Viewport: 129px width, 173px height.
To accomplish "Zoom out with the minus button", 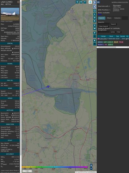I will coord(91,169).
